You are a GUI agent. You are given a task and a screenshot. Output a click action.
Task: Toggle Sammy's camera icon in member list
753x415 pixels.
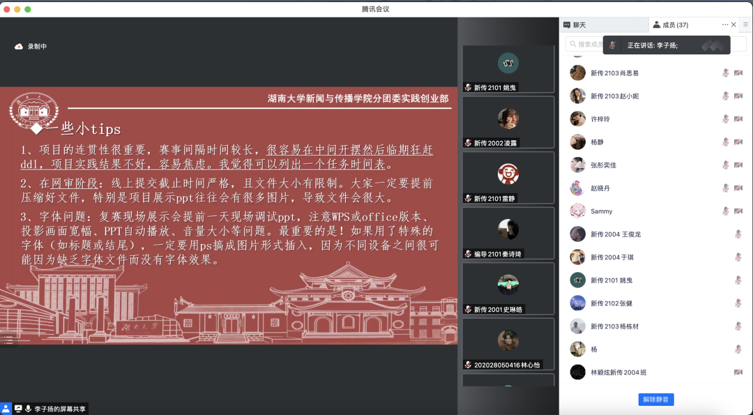738,211
